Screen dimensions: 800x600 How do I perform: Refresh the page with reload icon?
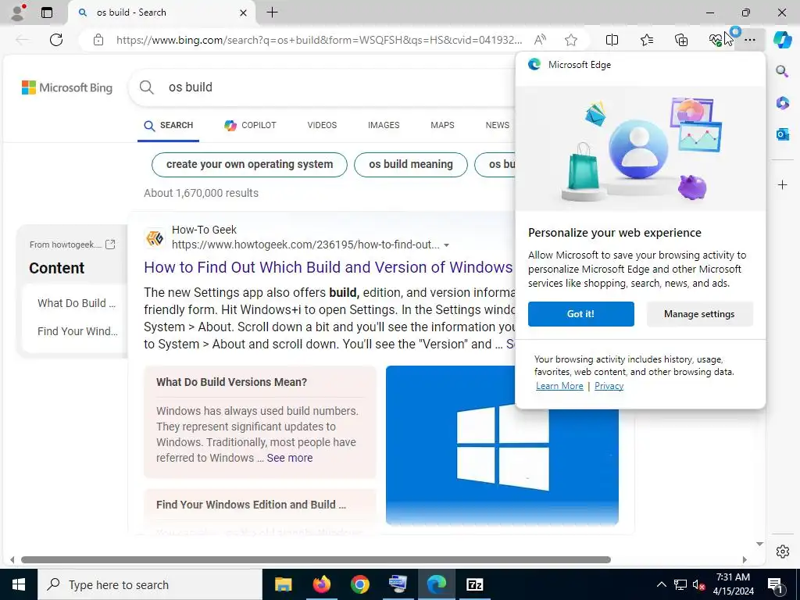tap(56, 40)
